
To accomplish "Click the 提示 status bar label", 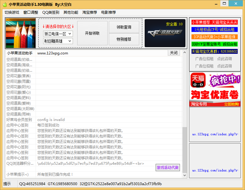I will pos(7,184).
